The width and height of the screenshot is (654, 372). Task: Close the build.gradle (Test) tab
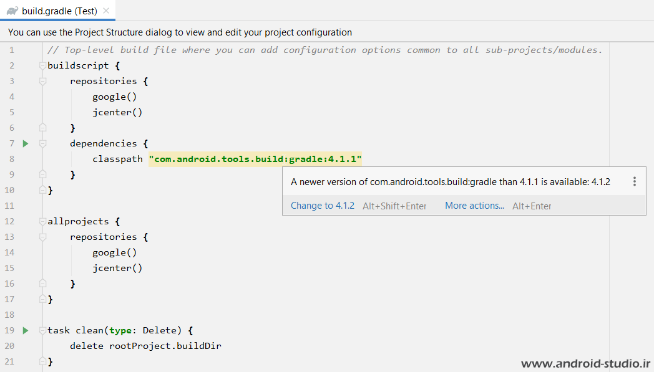click(106, 11)
